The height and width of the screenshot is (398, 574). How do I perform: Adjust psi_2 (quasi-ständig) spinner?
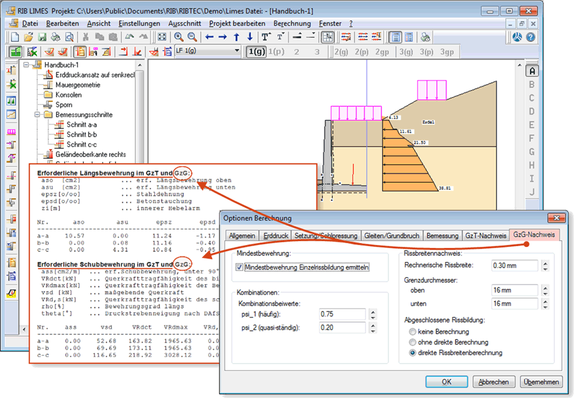pos(372,328)
